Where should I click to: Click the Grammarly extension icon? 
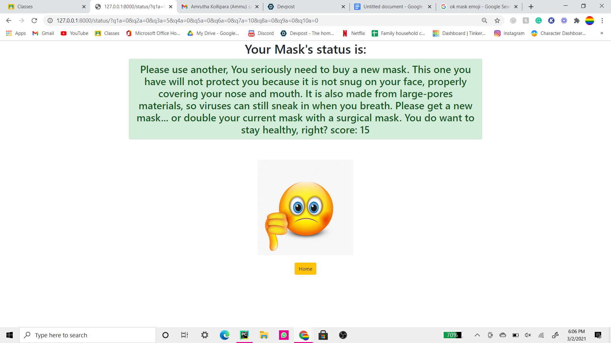tap(538, 21)
